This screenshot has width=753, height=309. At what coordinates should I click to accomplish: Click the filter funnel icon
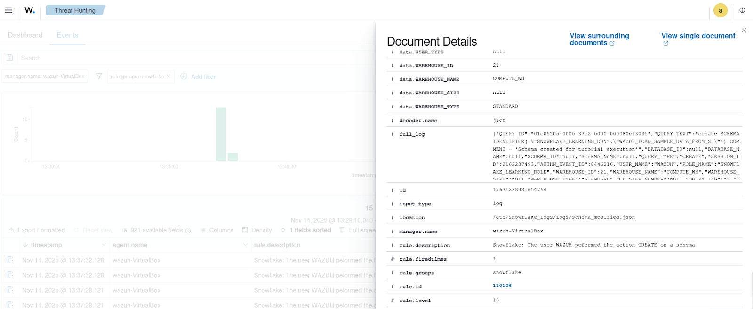point(98,76)
